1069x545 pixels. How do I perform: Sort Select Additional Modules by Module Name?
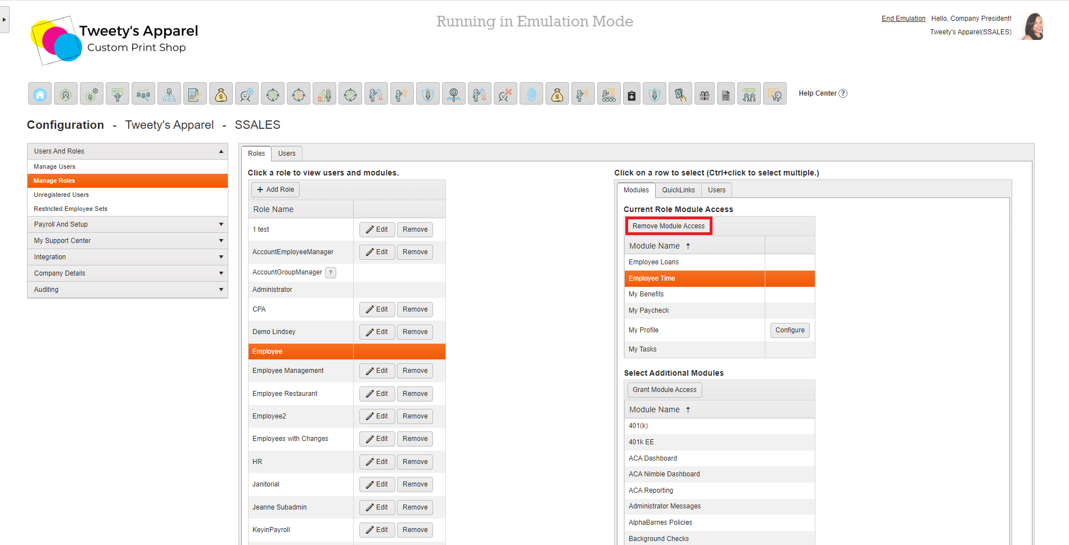719,409
